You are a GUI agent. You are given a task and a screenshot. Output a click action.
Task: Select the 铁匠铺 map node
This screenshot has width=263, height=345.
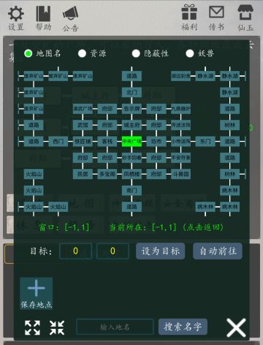83,141
